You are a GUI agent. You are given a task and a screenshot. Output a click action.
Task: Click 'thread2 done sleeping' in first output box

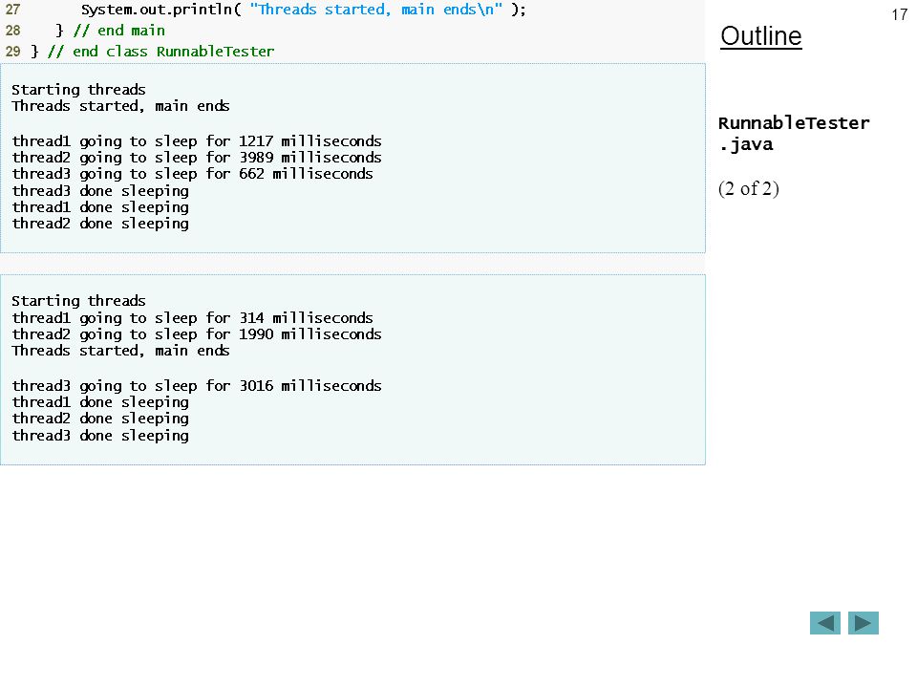click(x=100, y=224)
